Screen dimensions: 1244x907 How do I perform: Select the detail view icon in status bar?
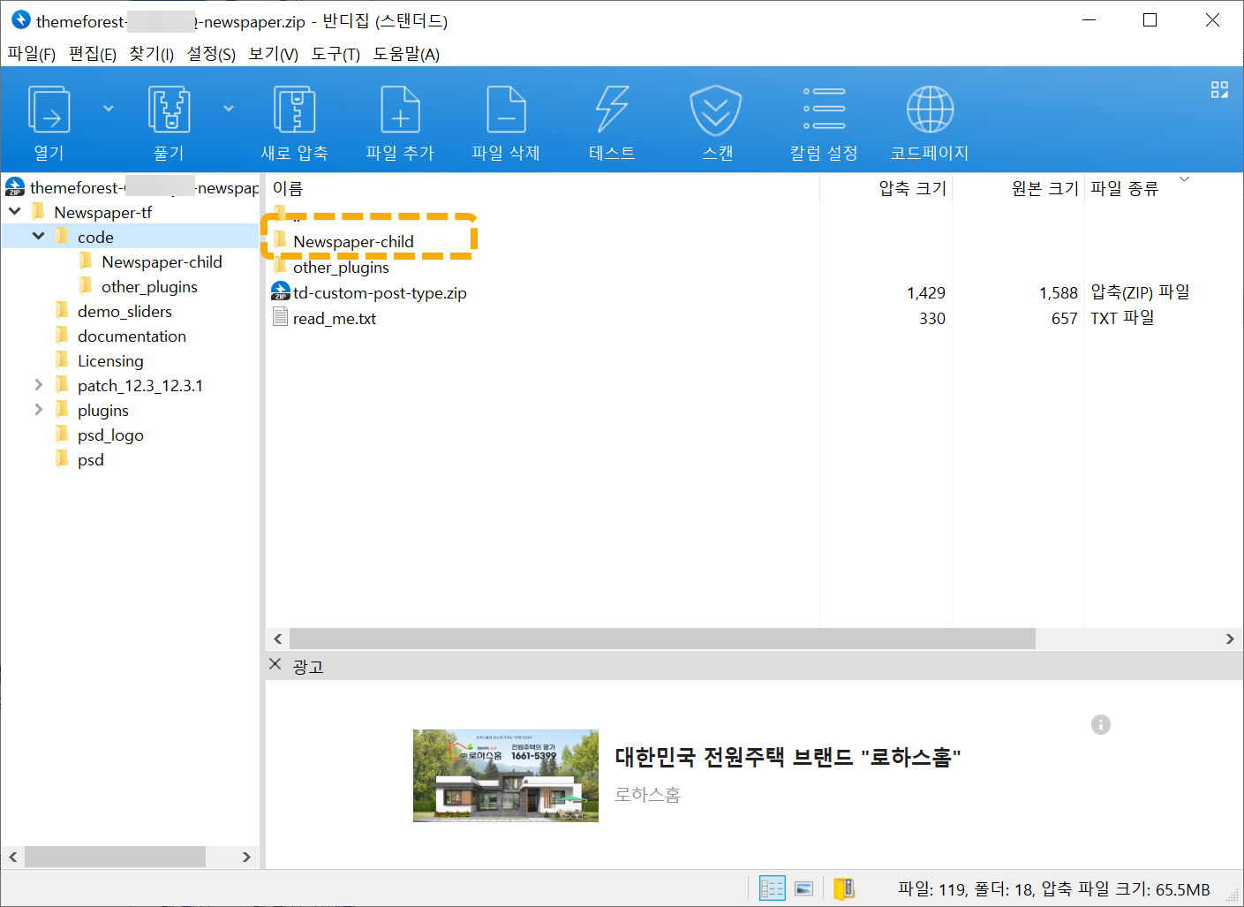[771, 887]
